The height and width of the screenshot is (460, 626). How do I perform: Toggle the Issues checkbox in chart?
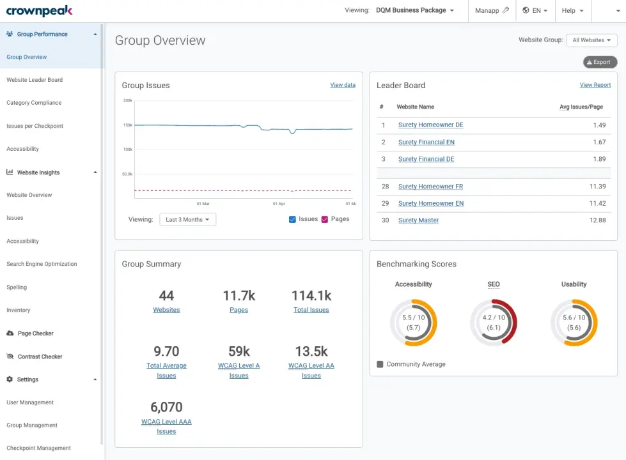pos(292,219)
